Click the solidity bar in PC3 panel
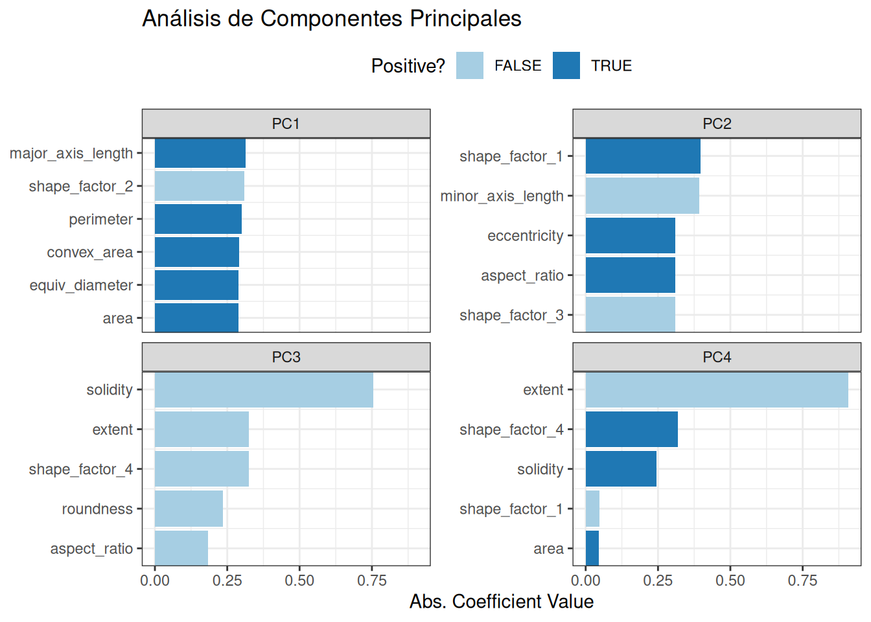The width and height of the screenshot is (871, 622). tap(264, 390)
